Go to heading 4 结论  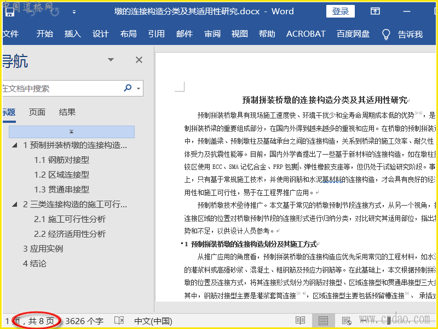tap(34, 264)
